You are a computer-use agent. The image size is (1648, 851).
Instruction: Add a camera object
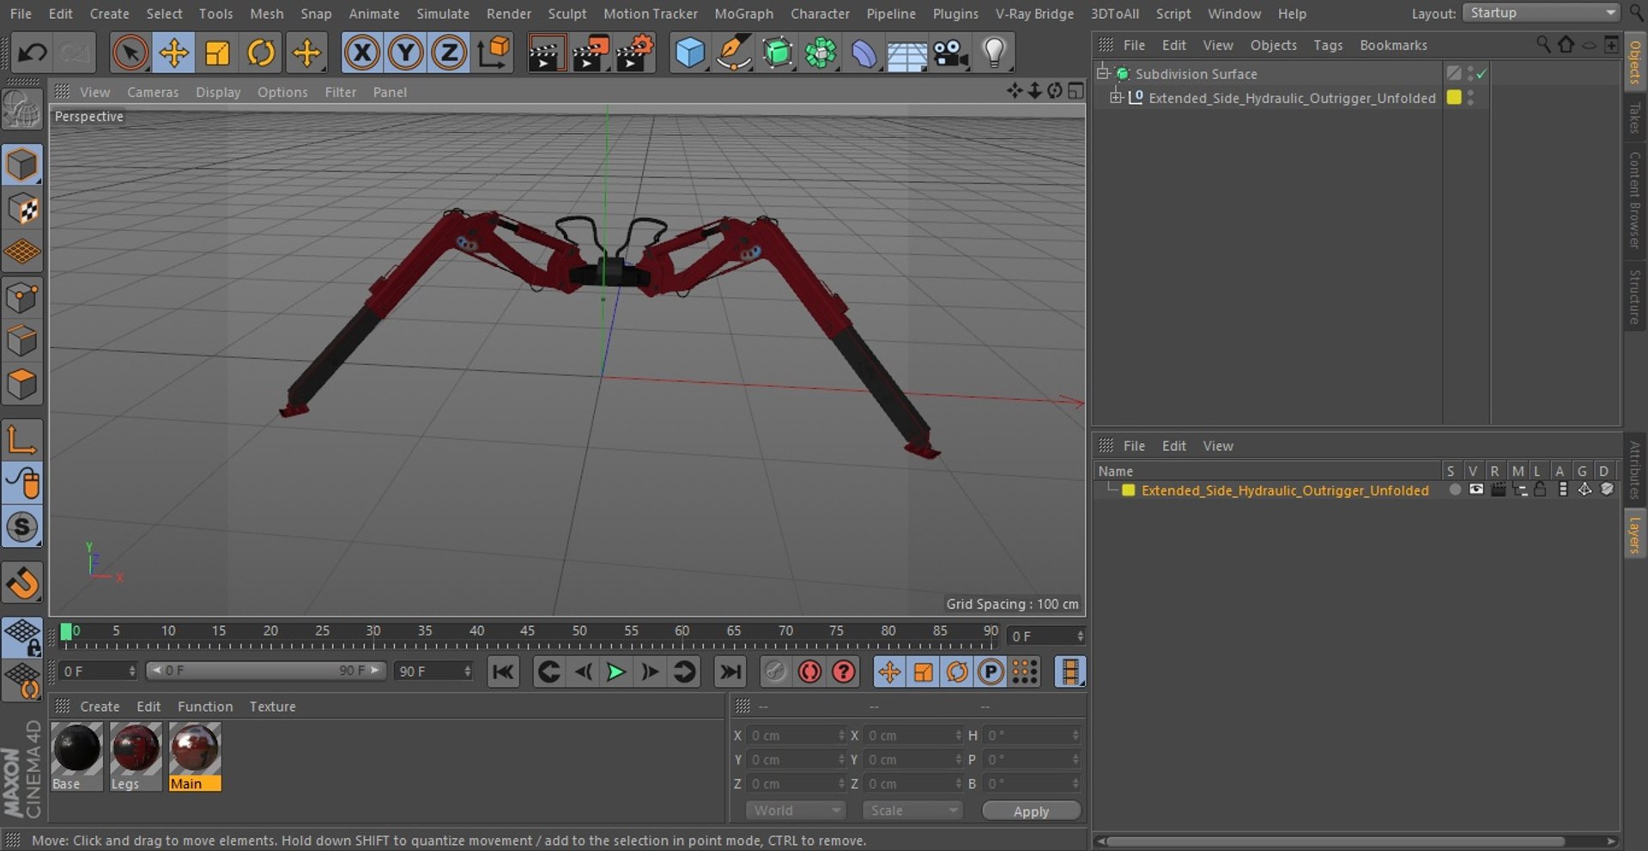pos(950,53)
